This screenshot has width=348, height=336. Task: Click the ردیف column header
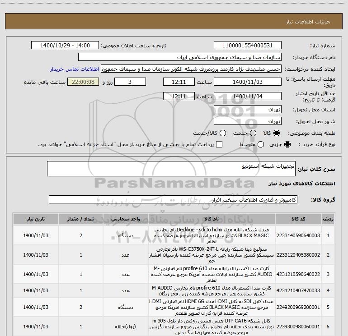pyautogui.click(x=328, y=219)
